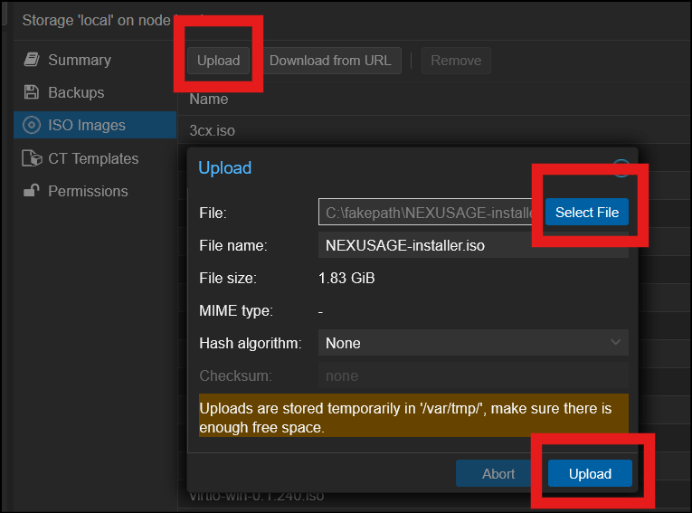Click the File name field with NEXUSAGE-installer.iso
This screenshot has height=513, width=692.
click(x=472, y=245)
